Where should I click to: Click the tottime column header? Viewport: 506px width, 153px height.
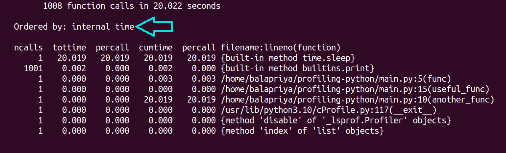pyautogui.click(x=69, y=47)
